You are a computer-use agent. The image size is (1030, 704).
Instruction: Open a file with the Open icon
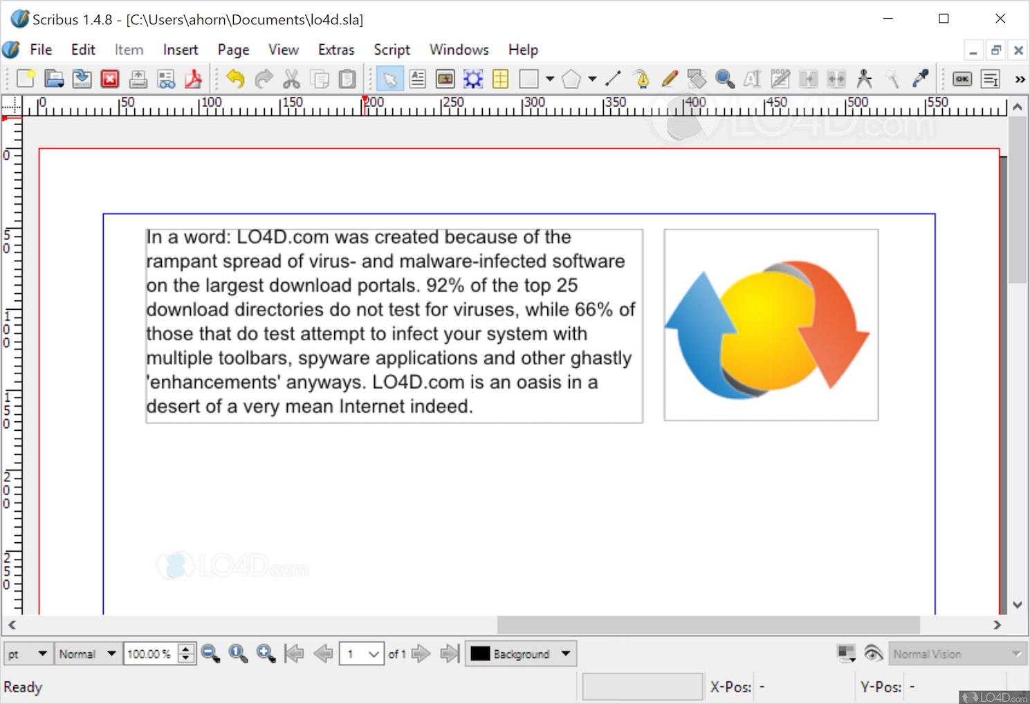[54, 79]
